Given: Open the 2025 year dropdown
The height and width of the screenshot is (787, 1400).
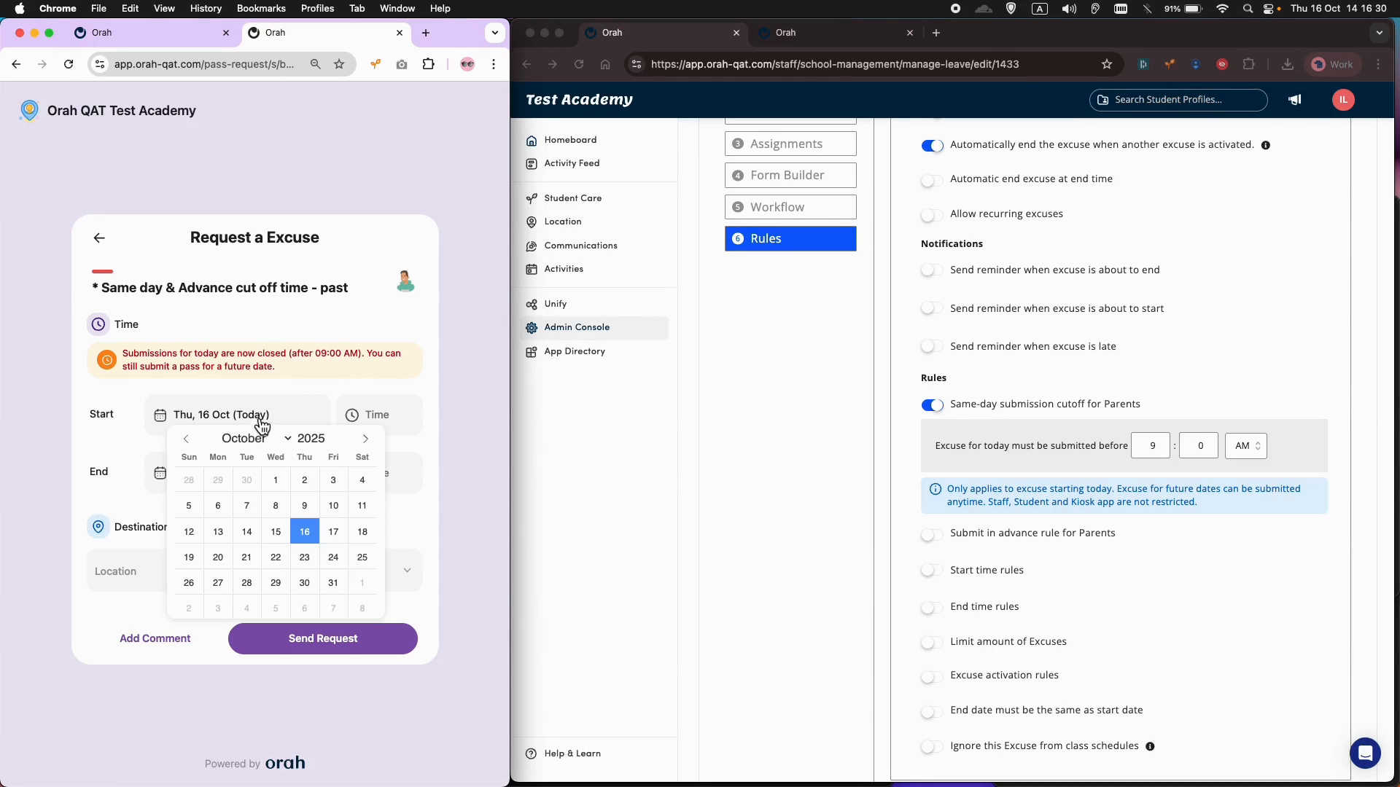Looking at the screenshot, I should coord(309,438).
